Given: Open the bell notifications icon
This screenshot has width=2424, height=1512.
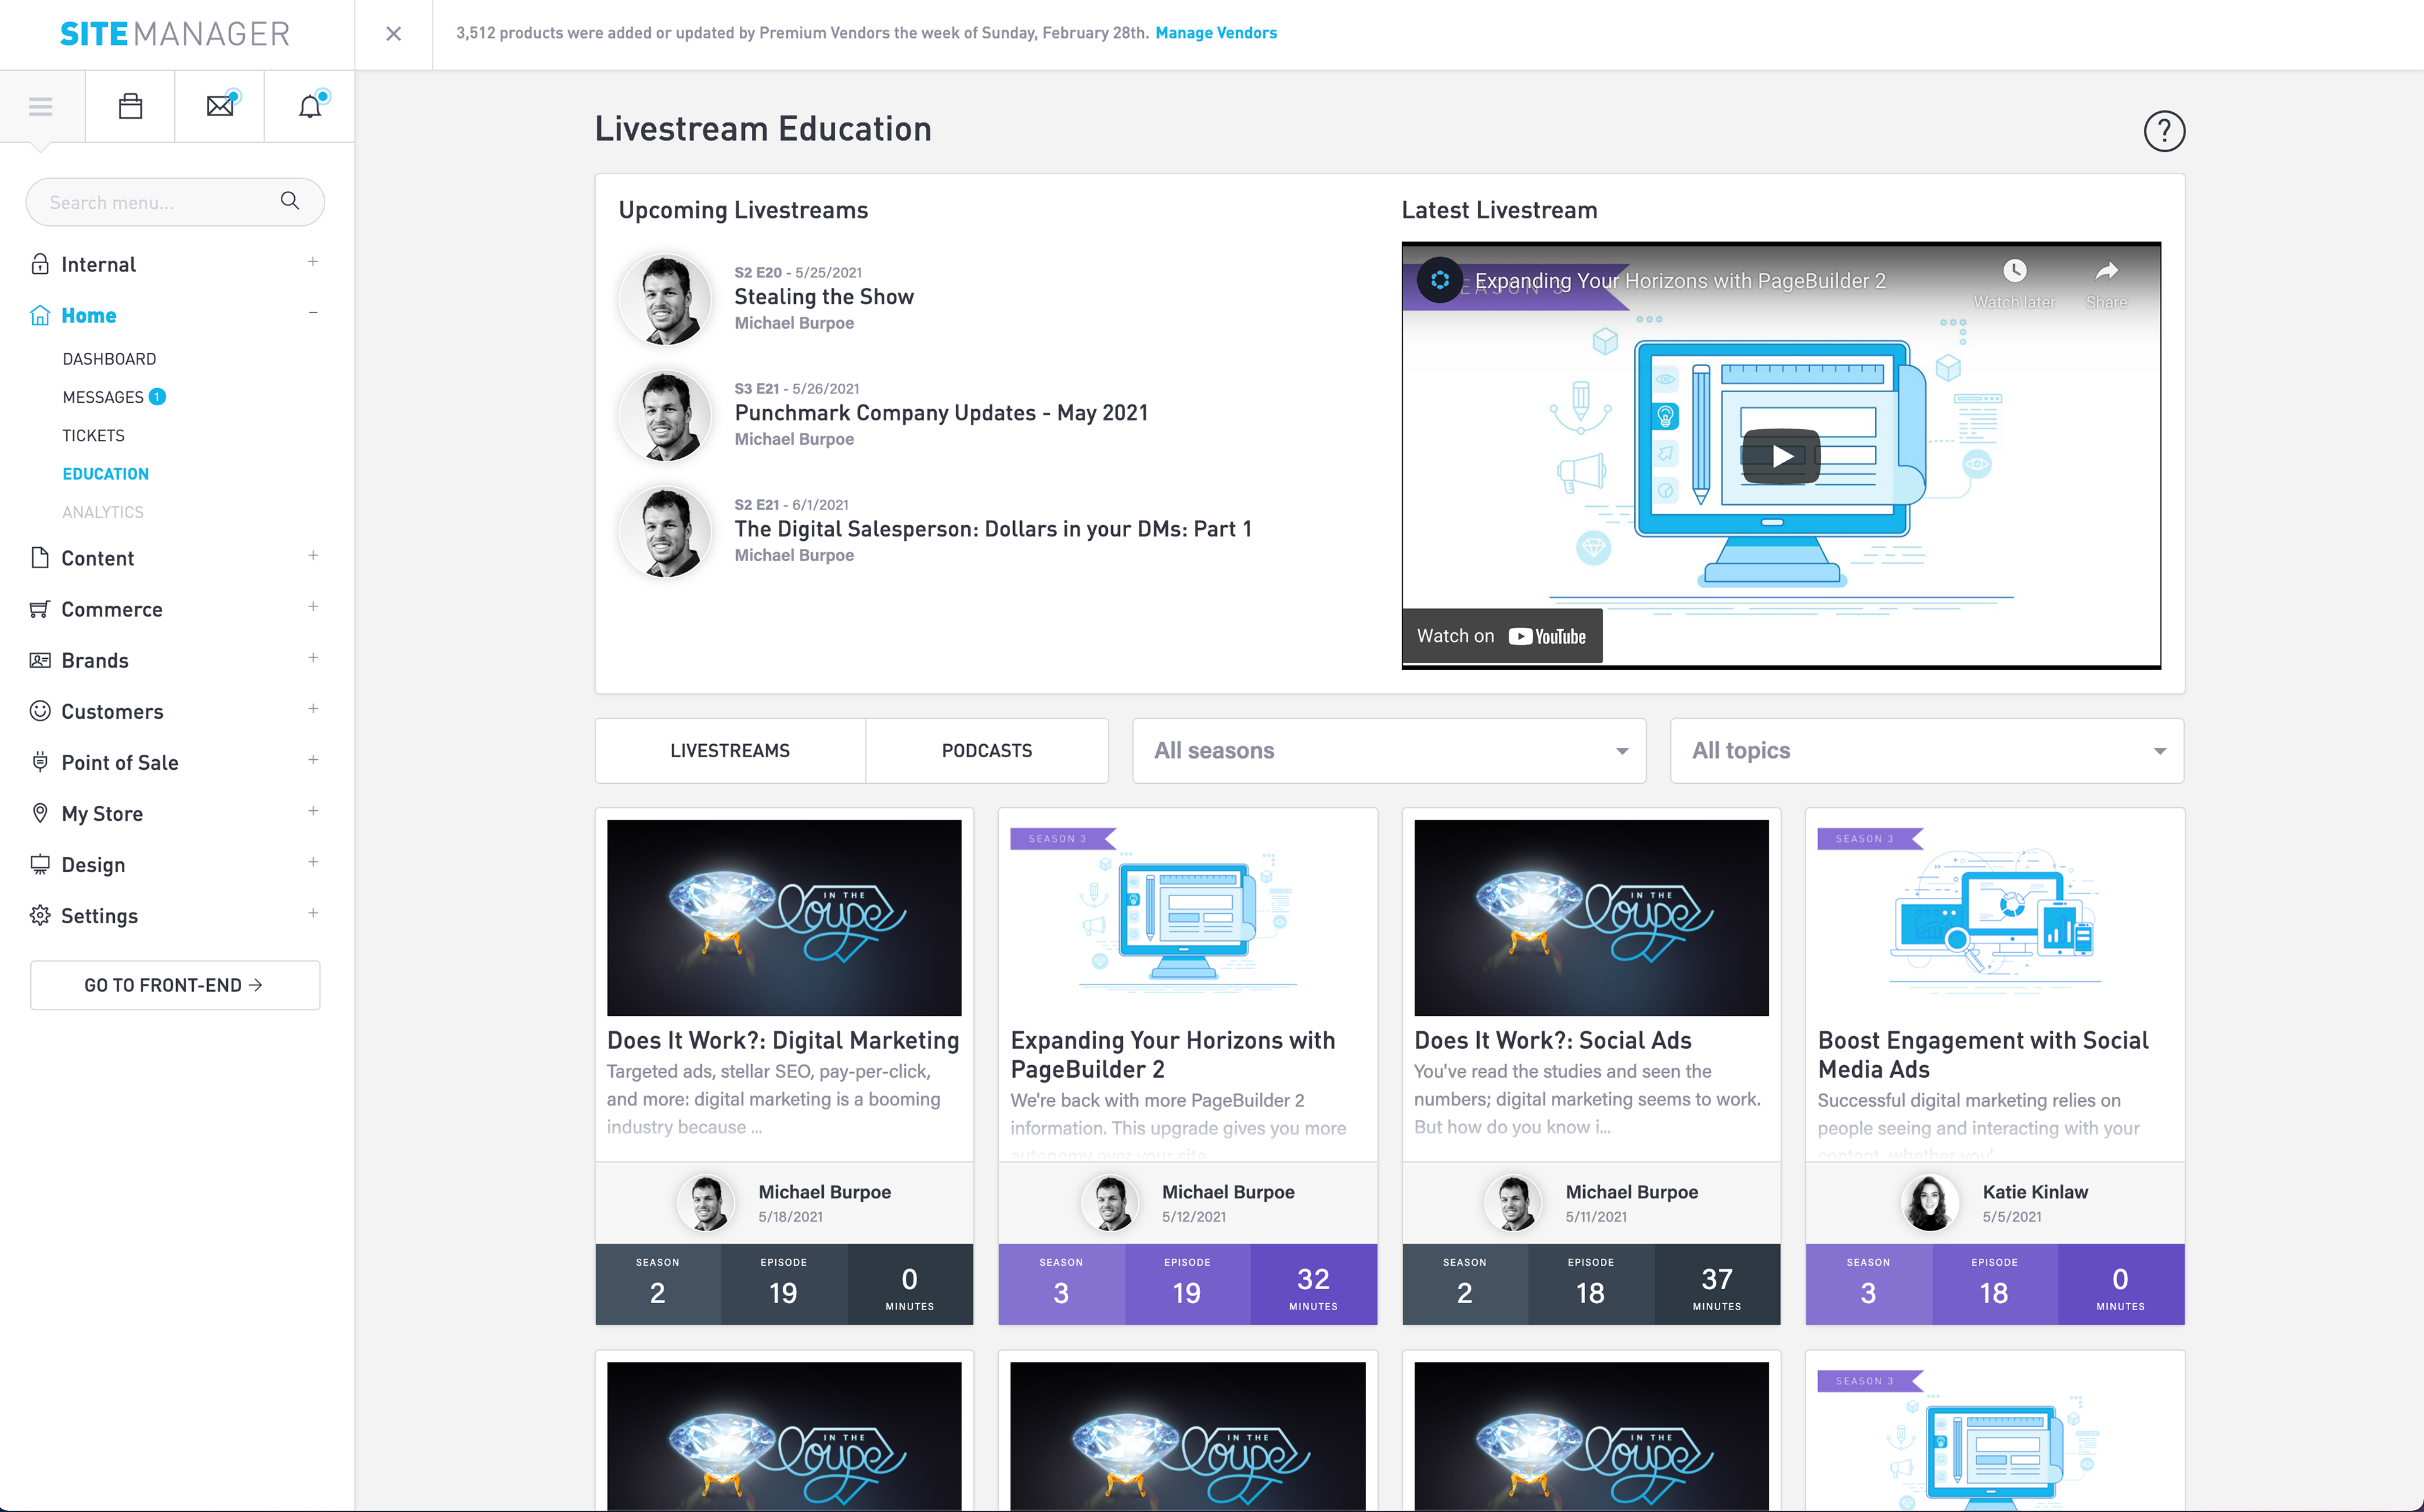Looking at the screenshot, I should tap(311, 105).
